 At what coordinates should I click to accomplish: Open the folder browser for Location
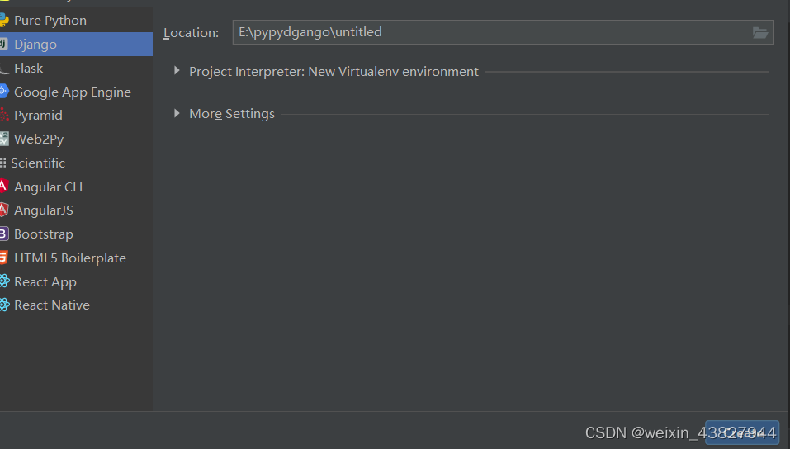(x=759, y=33)
